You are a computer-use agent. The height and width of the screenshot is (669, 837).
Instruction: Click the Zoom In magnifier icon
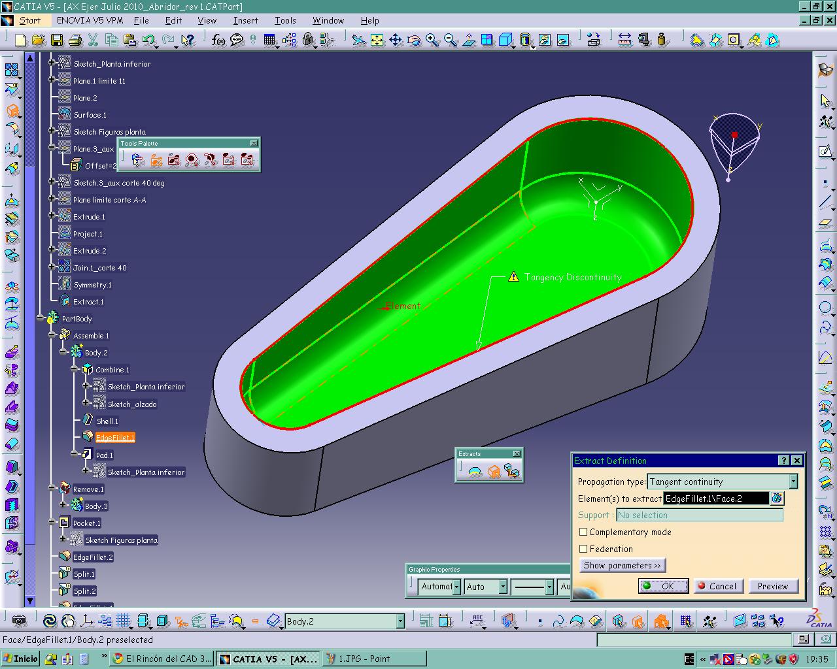click(x=432, y=41)
